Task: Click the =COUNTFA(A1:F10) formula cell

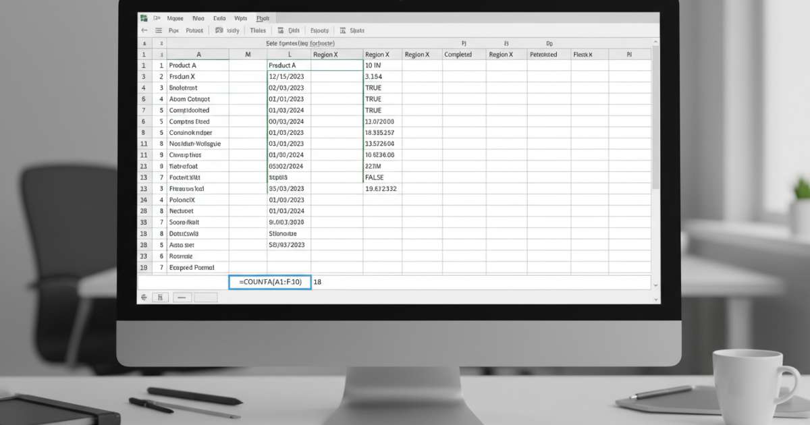Action: 270,282
